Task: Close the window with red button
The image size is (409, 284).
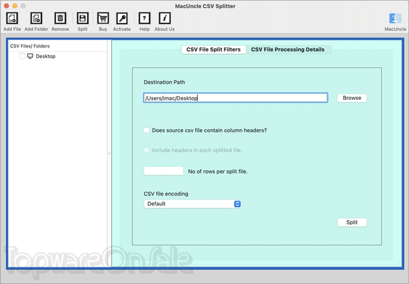Action: [x=7, y=6]
